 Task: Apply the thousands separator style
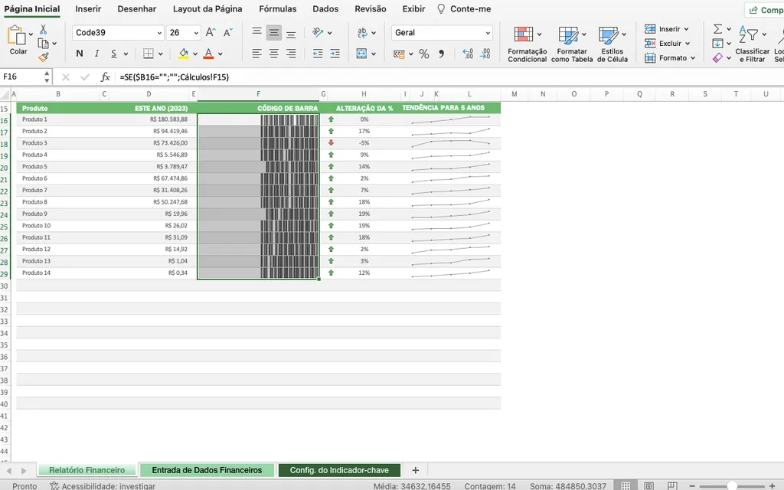442,54
